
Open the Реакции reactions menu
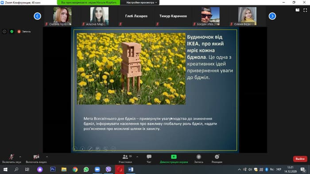pyautogui.click(x=217, y=159)
